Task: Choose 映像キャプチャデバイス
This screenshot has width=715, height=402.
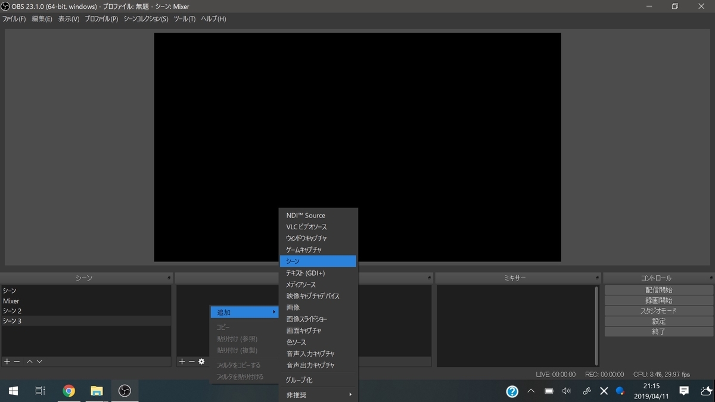Action: point(318,296)
